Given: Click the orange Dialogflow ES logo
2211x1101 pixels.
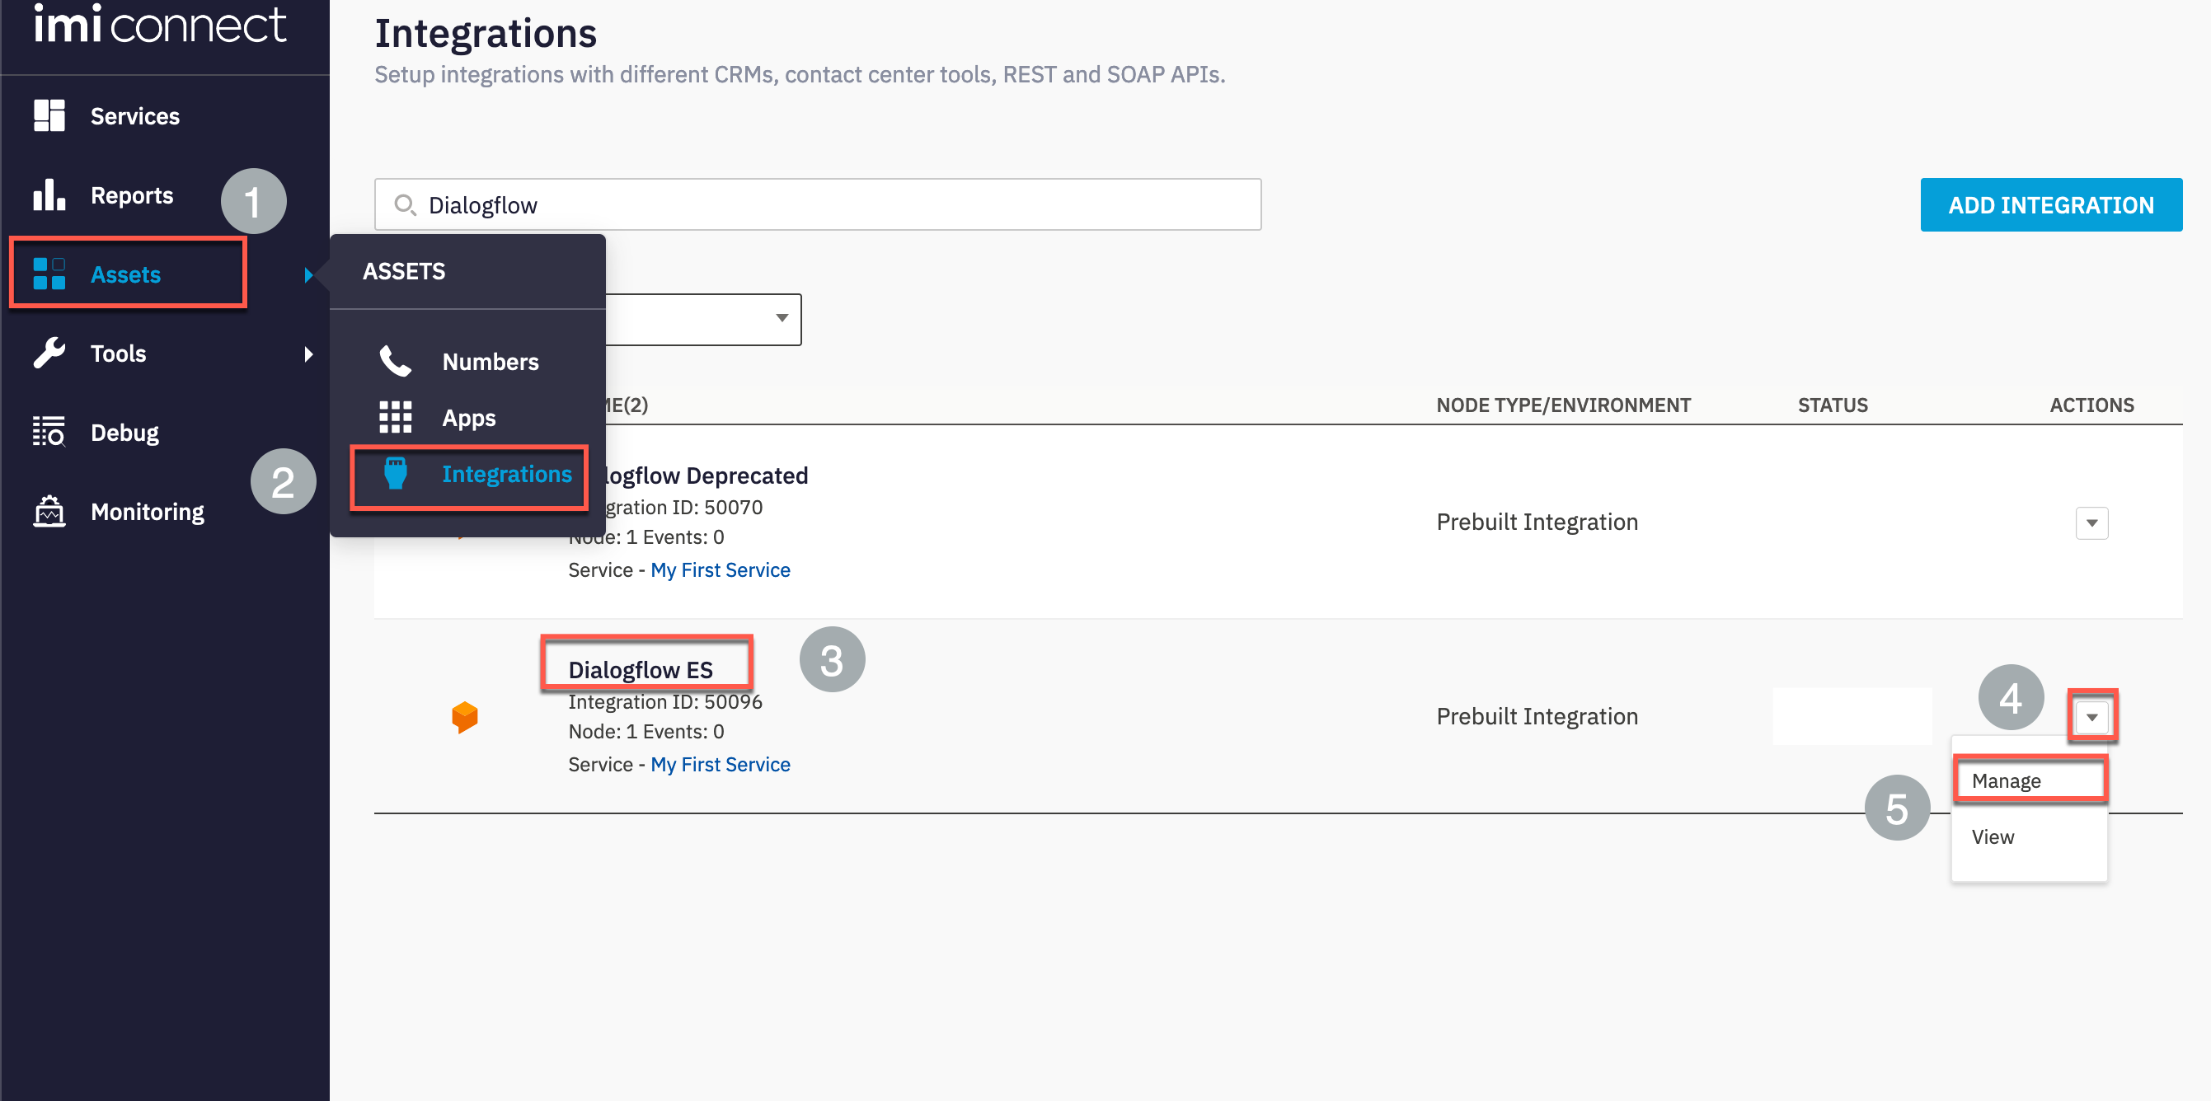Looking at the screenshot, I should [464, 716].
